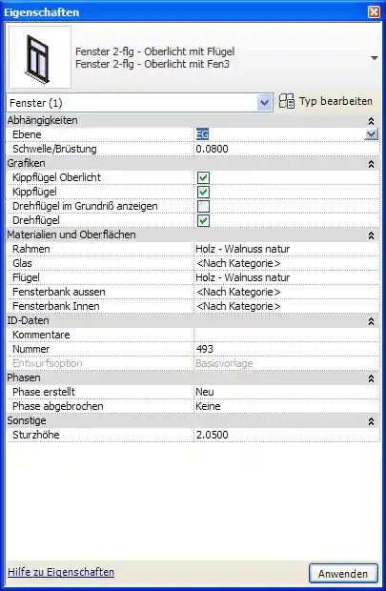Open the Fenster (1) filter dropdown
Screen dimensions: 386x591
click(x=265, y=103)
